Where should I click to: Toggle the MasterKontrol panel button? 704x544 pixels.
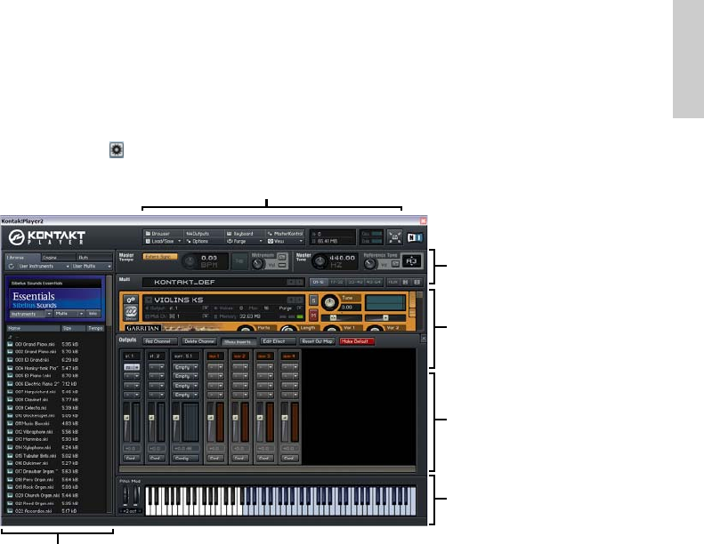pos(285,234)
